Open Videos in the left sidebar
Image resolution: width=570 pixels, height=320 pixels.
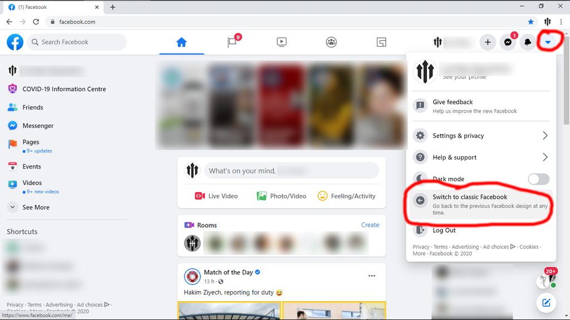pyautogui.click(x=32, y=183)
